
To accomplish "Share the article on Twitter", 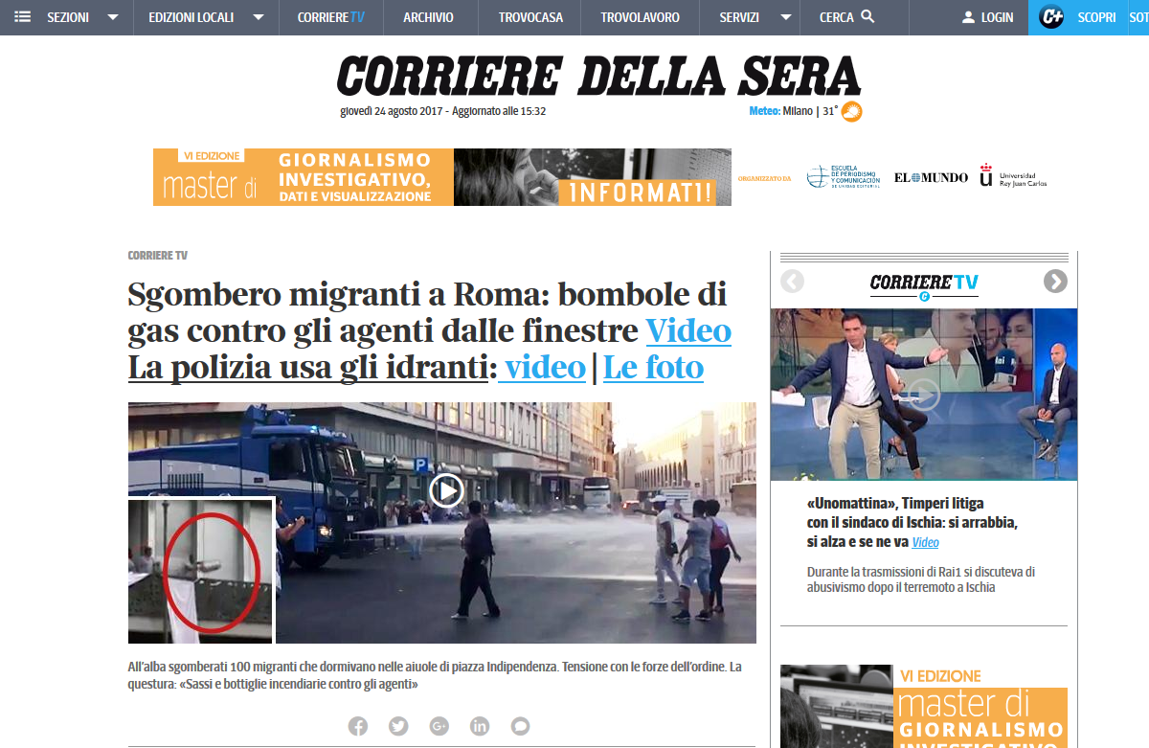I will [398, 726].
